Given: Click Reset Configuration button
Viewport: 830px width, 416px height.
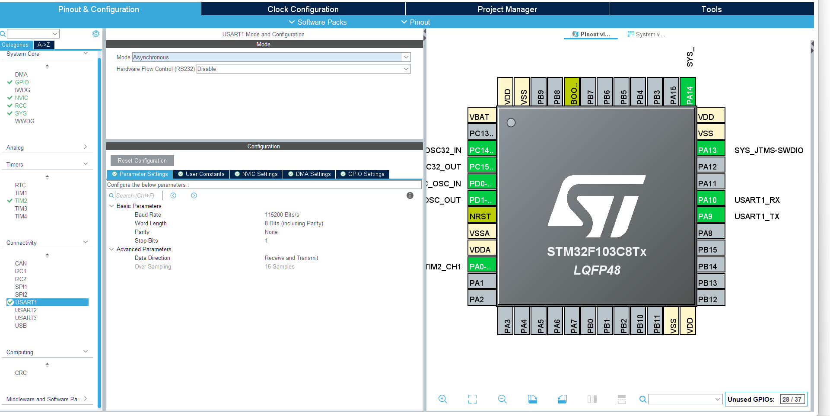Looking at the screenshot, I should point(142,160).
